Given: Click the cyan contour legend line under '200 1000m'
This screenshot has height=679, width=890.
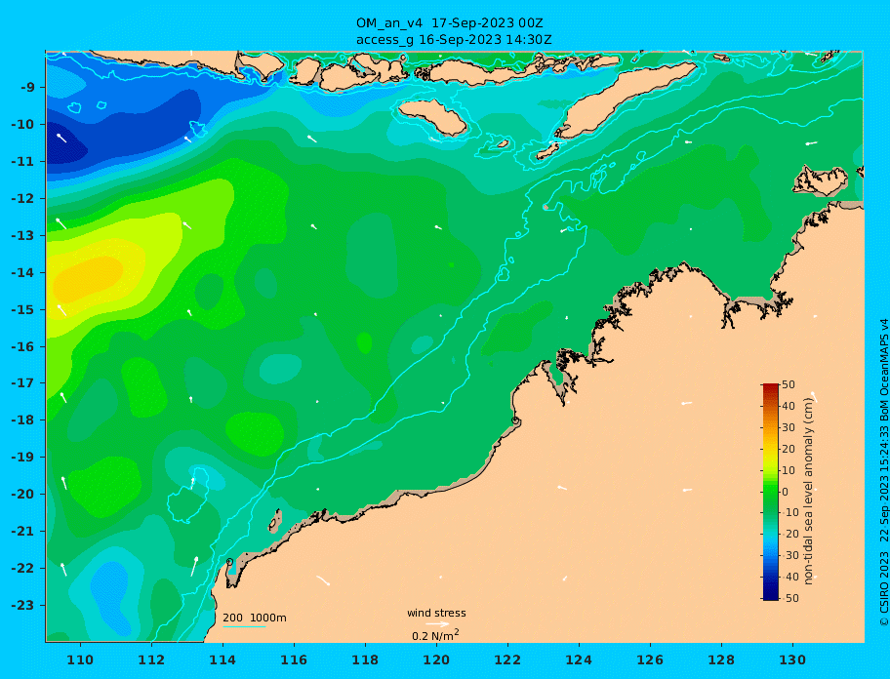Looking at the screenshot, I should pyautogui.click(x=244, y=626).
